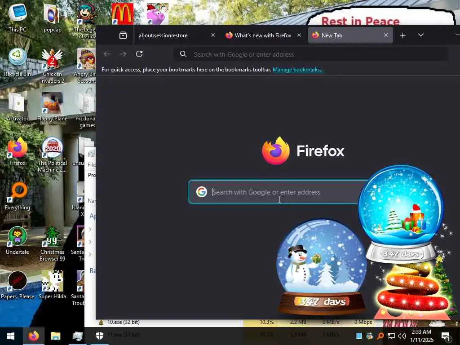This screenshot has height=345, width=460.
Task: Click Santa gifts snow globe widget
Action: [x=401, y=213]
